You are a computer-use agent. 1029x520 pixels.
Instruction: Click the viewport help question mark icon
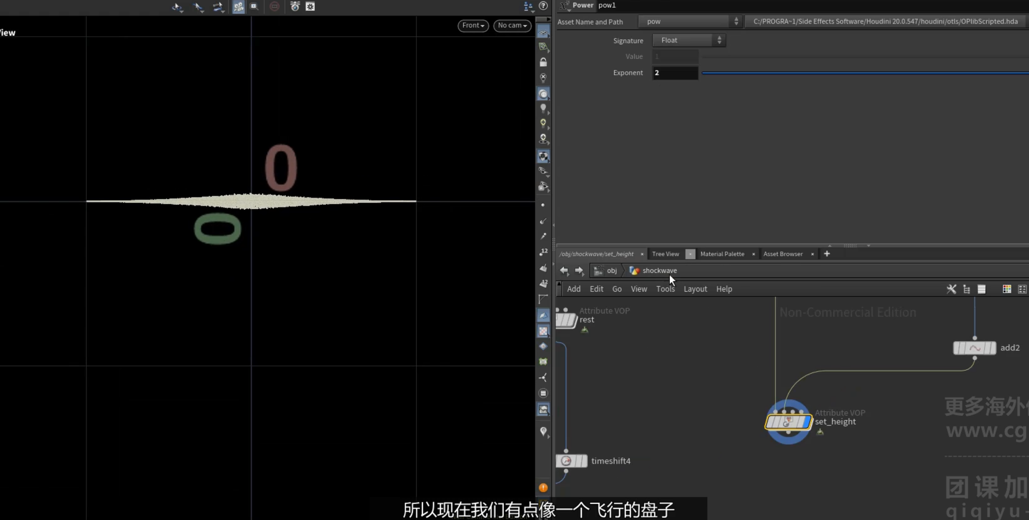[543, 6]
